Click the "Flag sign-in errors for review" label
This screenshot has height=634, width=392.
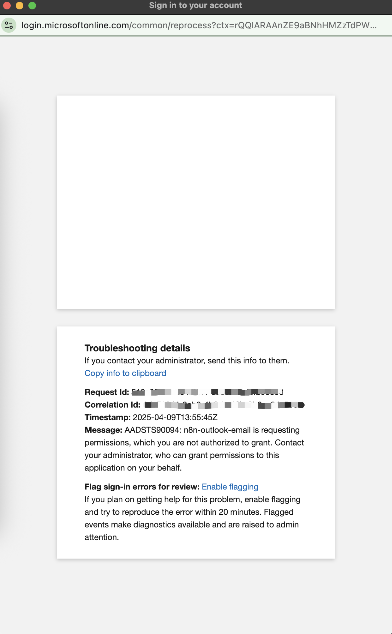142,487
